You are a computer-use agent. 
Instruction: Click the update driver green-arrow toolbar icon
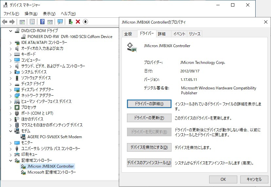[70, 22]
